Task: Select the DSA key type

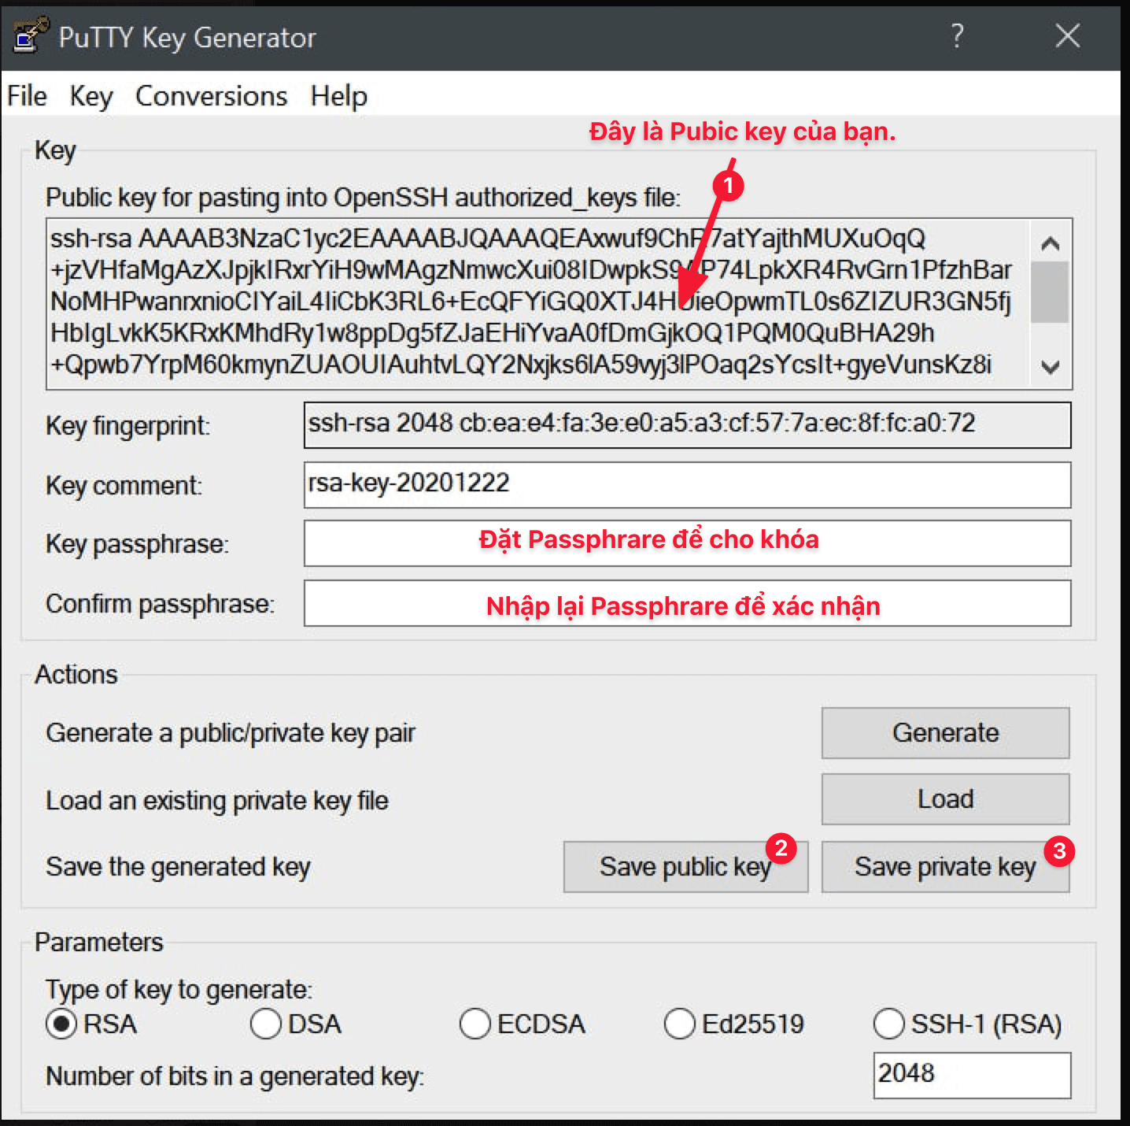Action: [x=265, y=1024]
